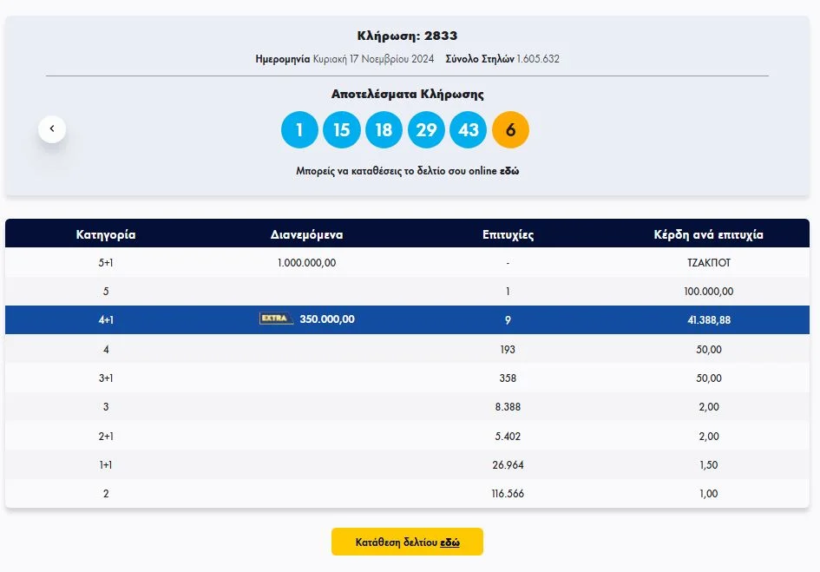The image size is (820, 572).
Task: Open the online ticket 'εδώ' link
Action: click(x=509, y=171)
